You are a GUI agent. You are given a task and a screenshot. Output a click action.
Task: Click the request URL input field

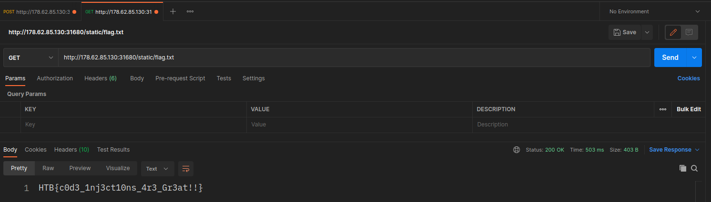tap(353, 58)
